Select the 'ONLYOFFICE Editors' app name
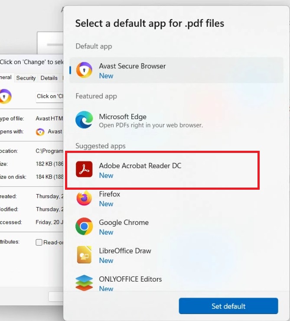290x321 pixels. pyautogui.click(x=130, y=279)
